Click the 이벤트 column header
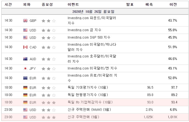Image resolution: width=189 pixels, height=122 pixels. click(73, 5)
